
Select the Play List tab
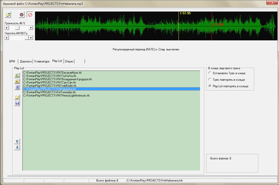pos(57,61)
